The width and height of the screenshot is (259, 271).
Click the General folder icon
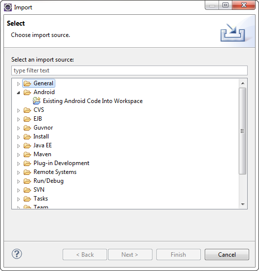(27, 83)
